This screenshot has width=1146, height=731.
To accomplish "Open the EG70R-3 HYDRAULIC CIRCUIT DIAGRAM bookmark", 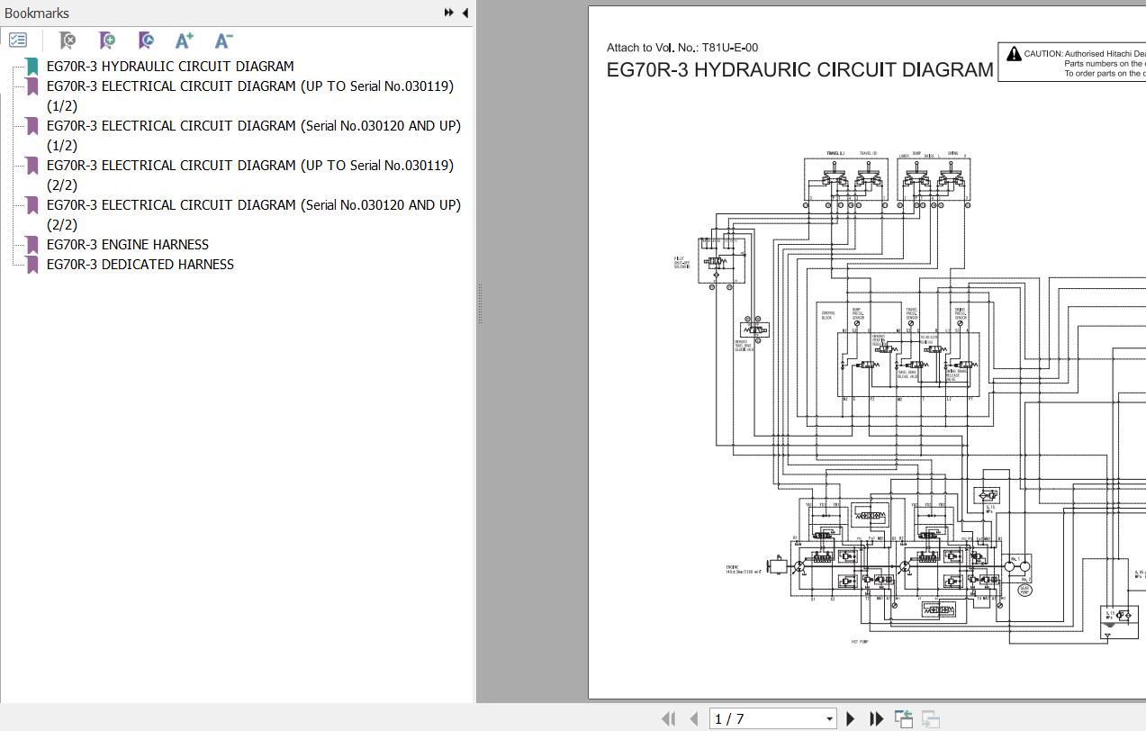I will pyautogui.click(x=170, y=66).
